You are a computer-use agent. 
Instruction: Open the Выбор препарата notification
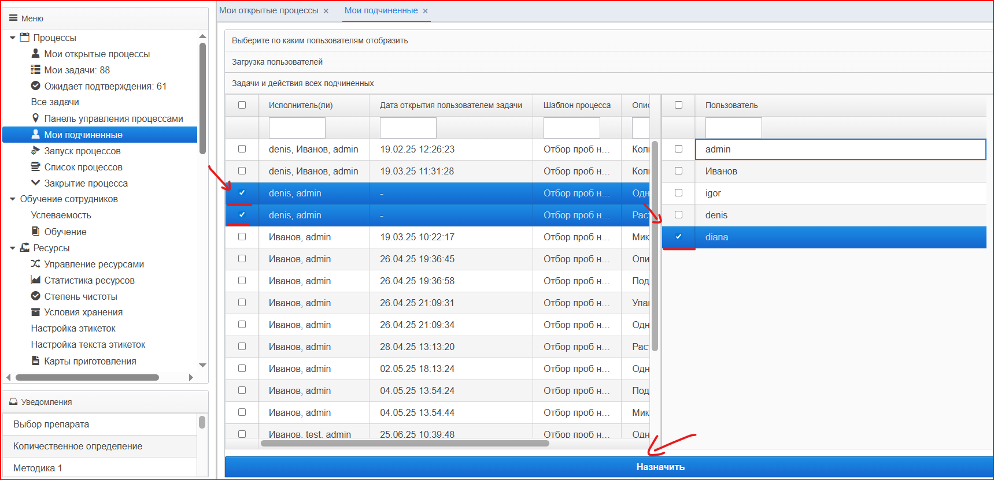(100, 424)
